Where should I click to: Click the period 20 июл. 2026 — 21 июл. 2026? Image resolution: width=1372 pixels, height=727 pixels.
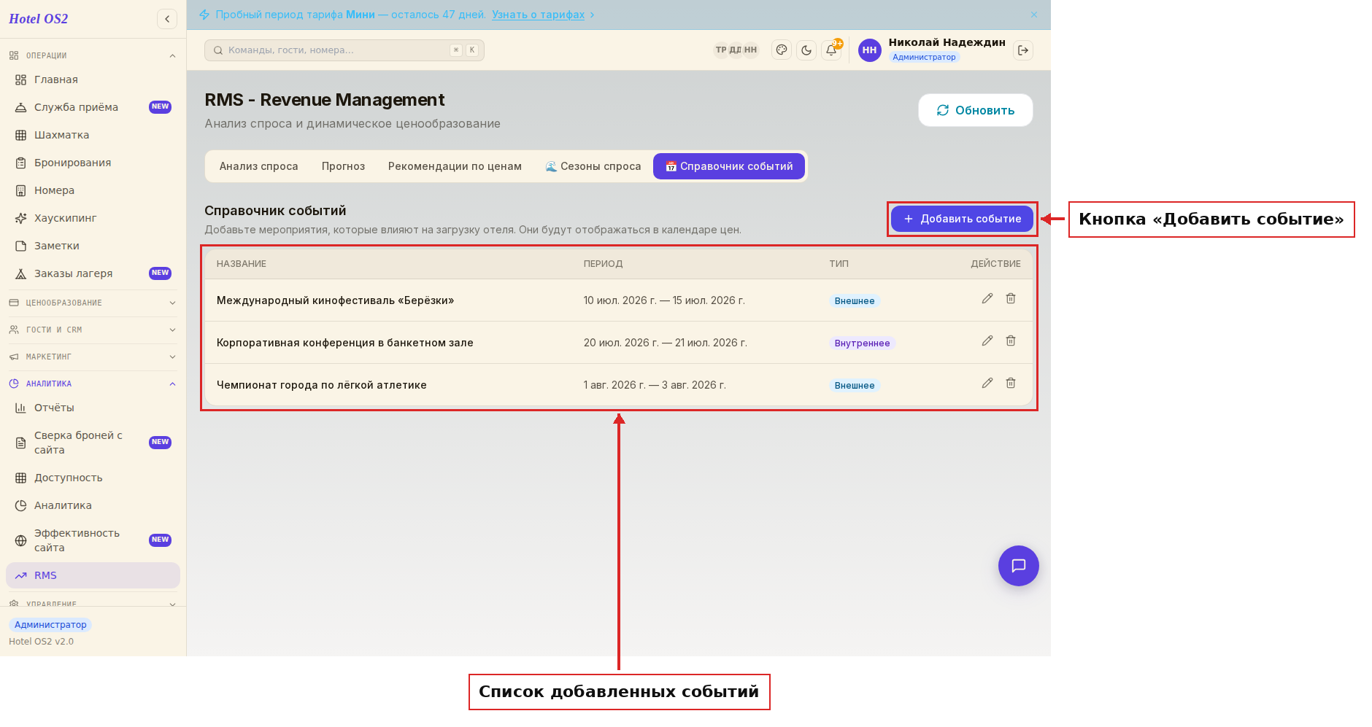666,343
